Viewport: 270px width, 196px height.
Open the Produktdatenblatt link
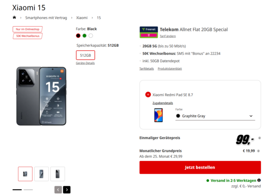pos(170,68)
